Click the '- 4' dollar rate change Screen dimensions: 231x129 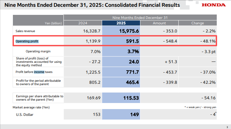(213, 114)
